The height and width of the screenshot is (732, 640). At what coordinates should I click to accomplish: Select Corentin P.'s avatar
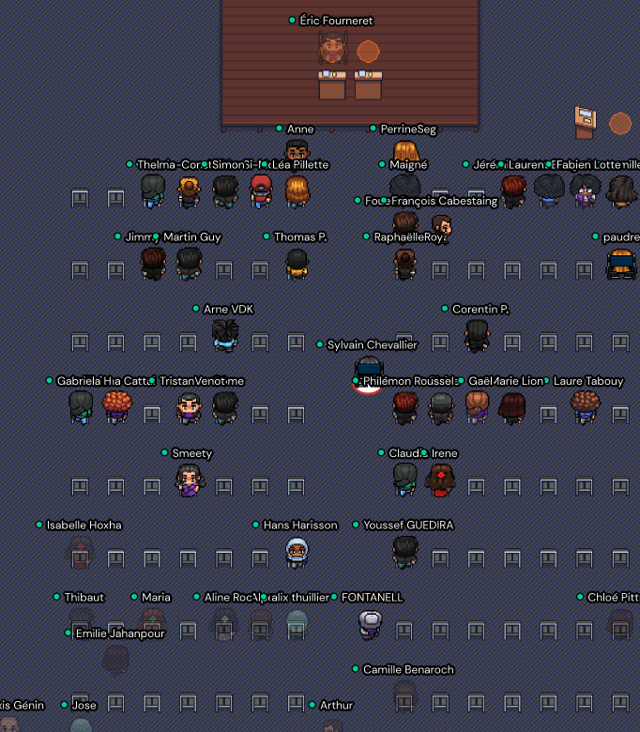pyautogui.click(x=477, y=335)
